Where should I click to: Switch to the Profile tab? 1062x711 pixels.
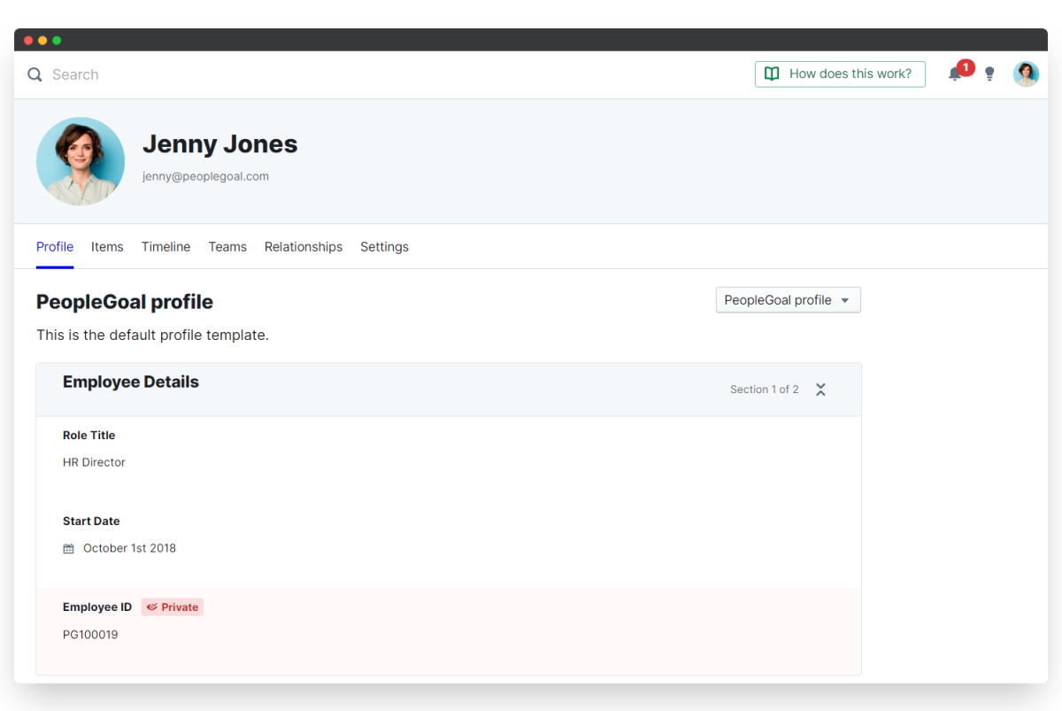click(55, 247)
